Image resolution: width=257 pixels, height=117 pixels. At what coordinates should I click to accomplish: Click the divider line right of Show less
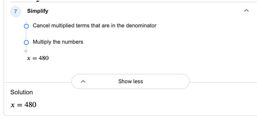[223, 82]
